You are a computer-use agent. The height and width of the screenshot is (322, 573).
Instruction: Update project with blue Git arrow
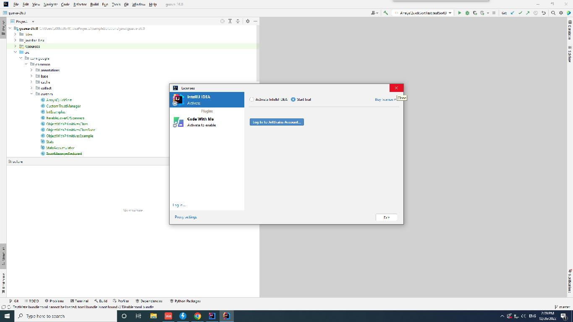(x=513, y=13)
